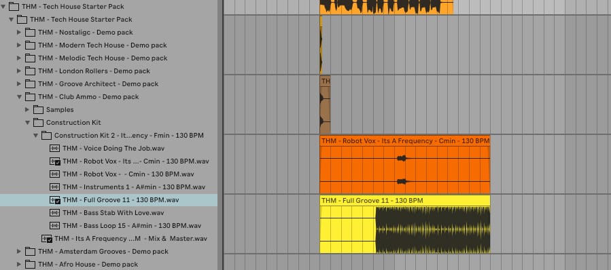This screenshot has width=611, height=270.
Task: Click audio icon of Full Groove 11
Action: point(55,200)
